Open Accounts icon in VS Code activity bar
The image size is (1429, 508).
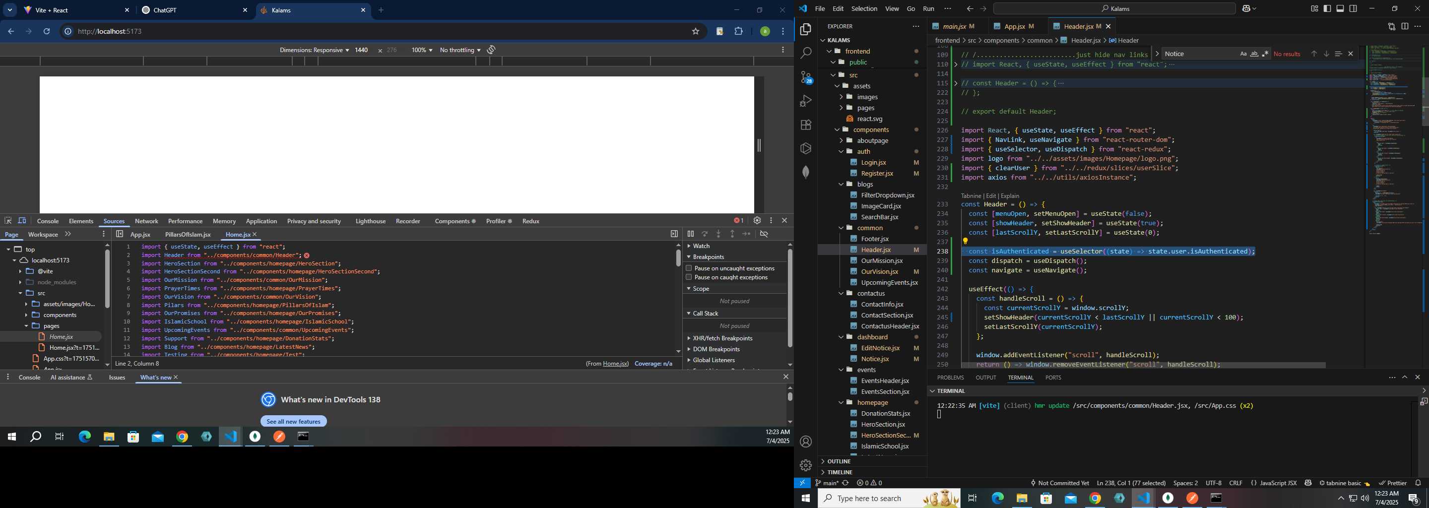pos(806,442)
